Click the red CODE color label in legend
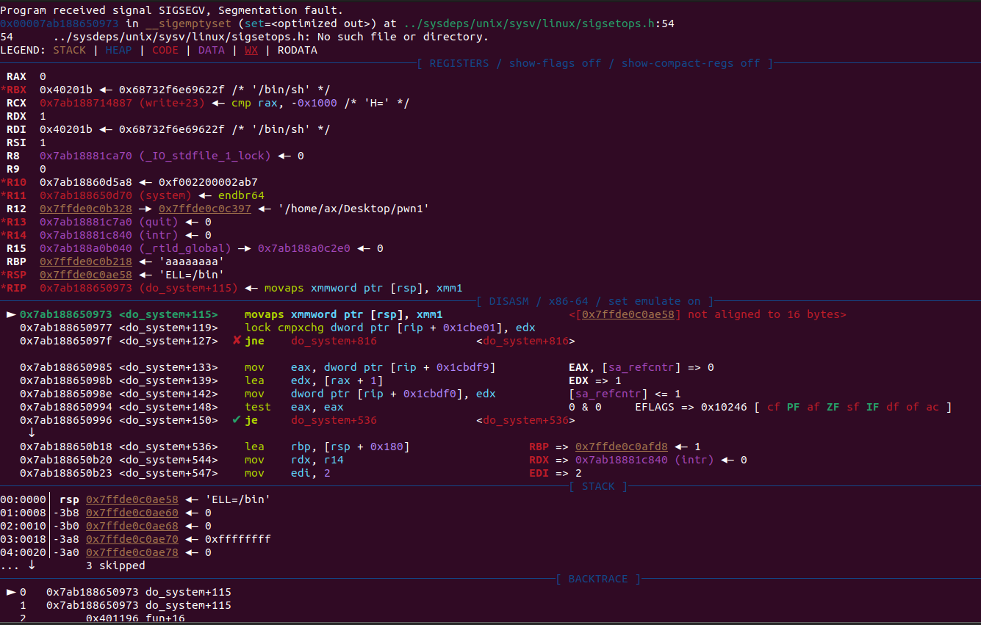This screenshot has height=625, width=981. click(x=165, y=50)
